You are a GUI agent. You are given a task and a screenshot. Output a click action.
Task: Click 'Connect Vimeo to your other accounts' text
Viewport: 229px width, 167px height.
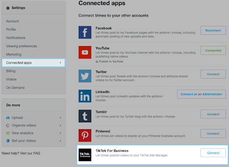[x=114, y=16]
